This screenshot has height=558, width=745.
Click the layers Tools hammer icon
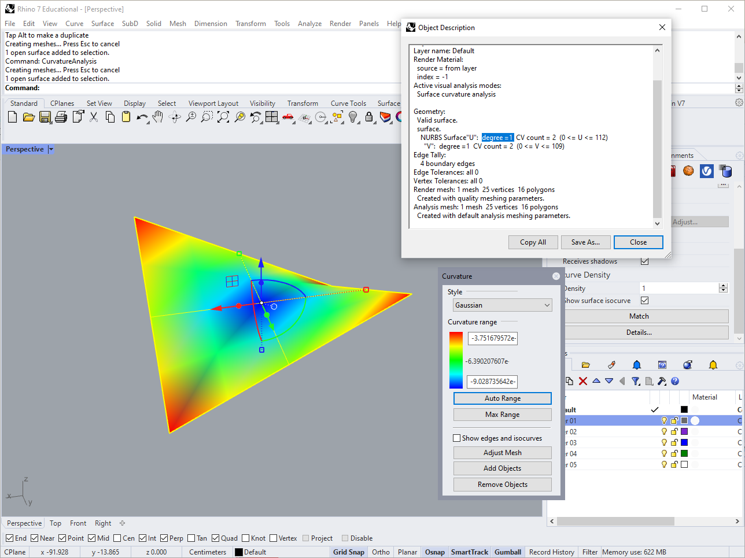[x=662, y=381]
